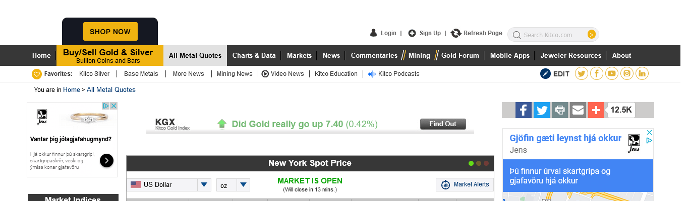Open Kitco's LinkedIn page icon
Viewport: 689px width, 201px height.
point(642,74)
